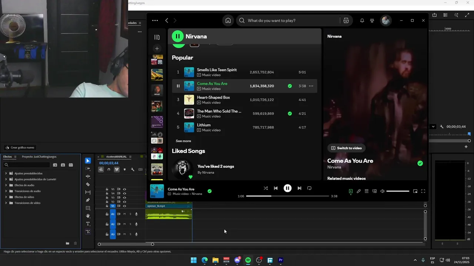Expand Efectos de audio folder
The width and height of the screenshot is (474, 266).
pos(6,185)
